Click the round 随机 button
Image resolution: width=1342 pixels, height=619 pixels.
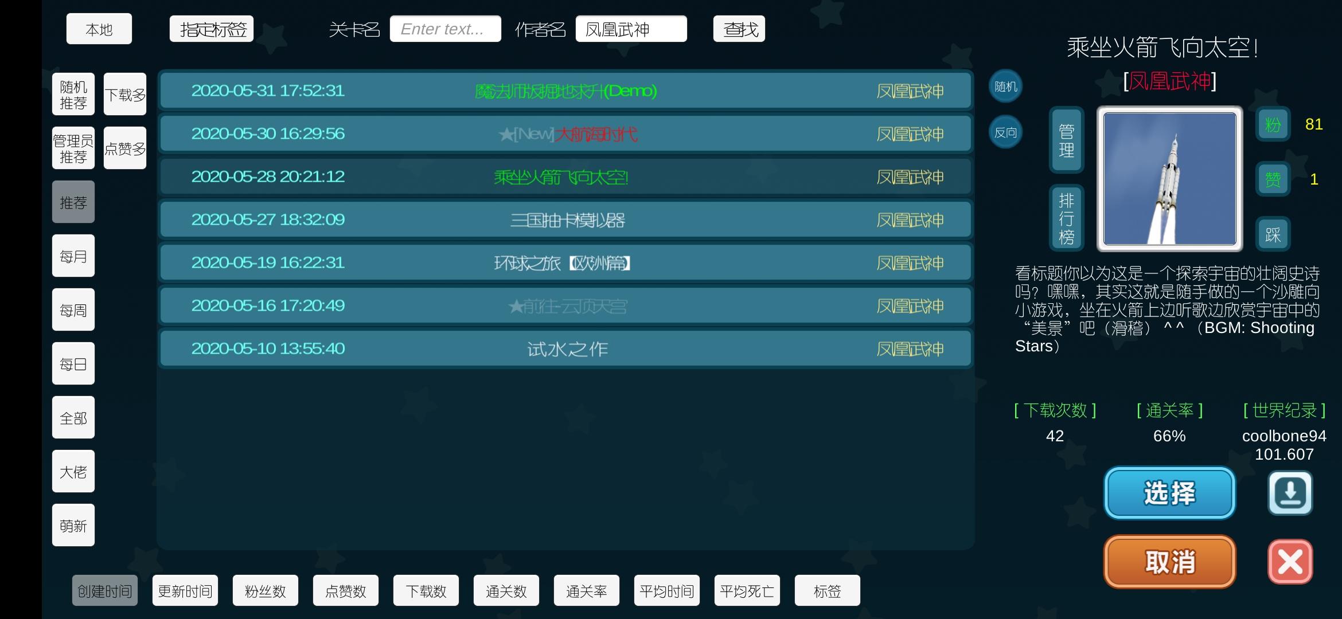pyautogui.click(x=1005, y=87)
